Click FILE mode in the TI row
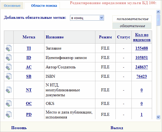Viewport: 162px width, 132px height. [x=105, y=48]
